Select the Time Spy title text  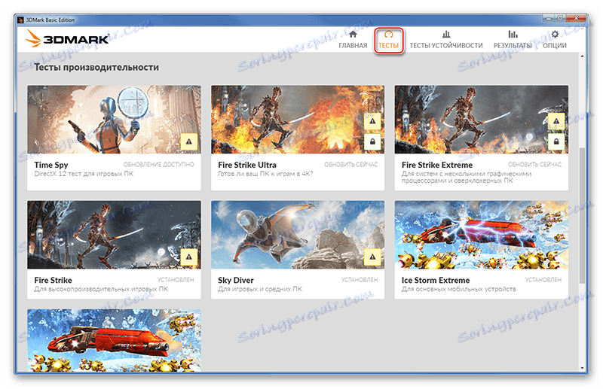tap(51, 165)
